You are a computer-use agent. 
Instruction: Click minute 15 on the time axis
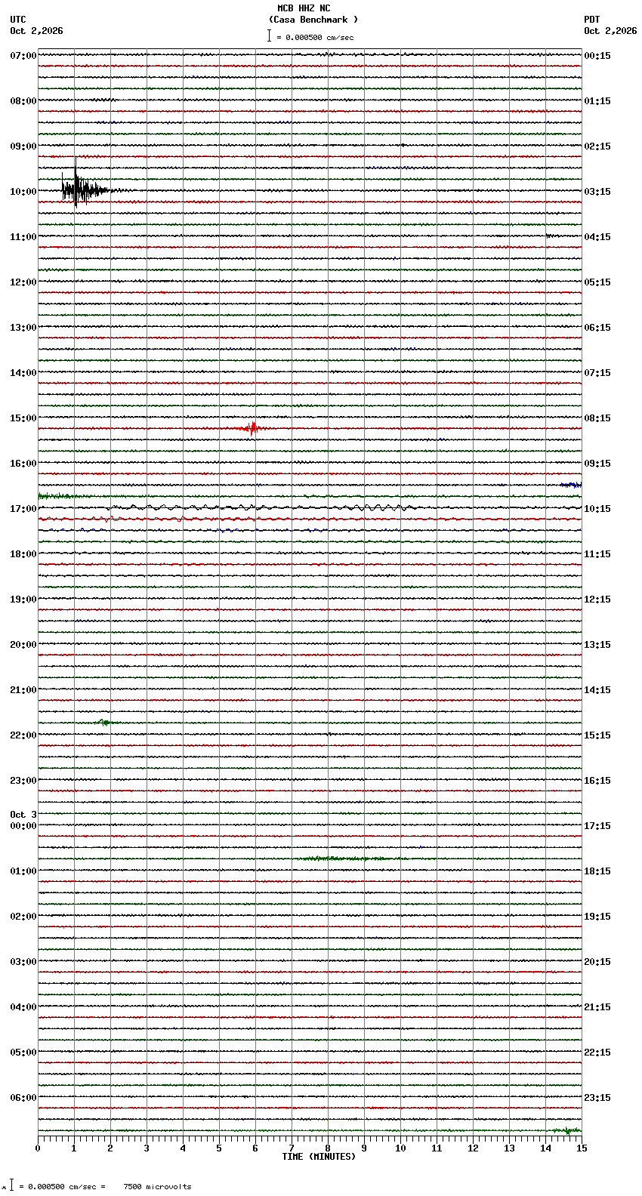tap(582, 1148)
